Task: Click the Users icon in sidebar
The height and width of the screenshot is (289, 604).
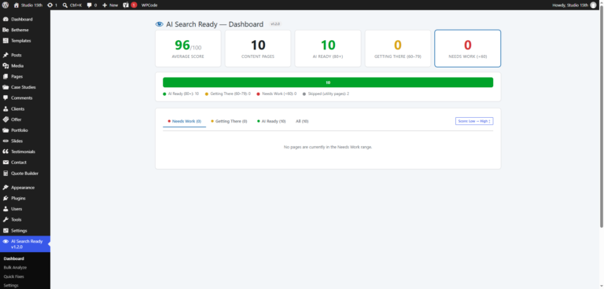Action: coord(6,209)
